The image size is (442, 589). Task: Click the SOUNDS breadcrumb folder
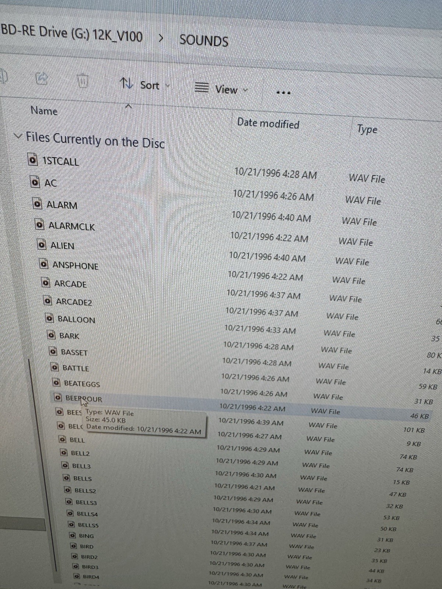(x=204, y=40)
